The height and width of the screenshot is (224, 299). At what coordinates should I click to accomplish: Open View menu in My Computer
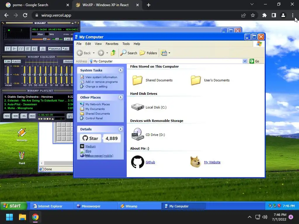click(98, 44)
